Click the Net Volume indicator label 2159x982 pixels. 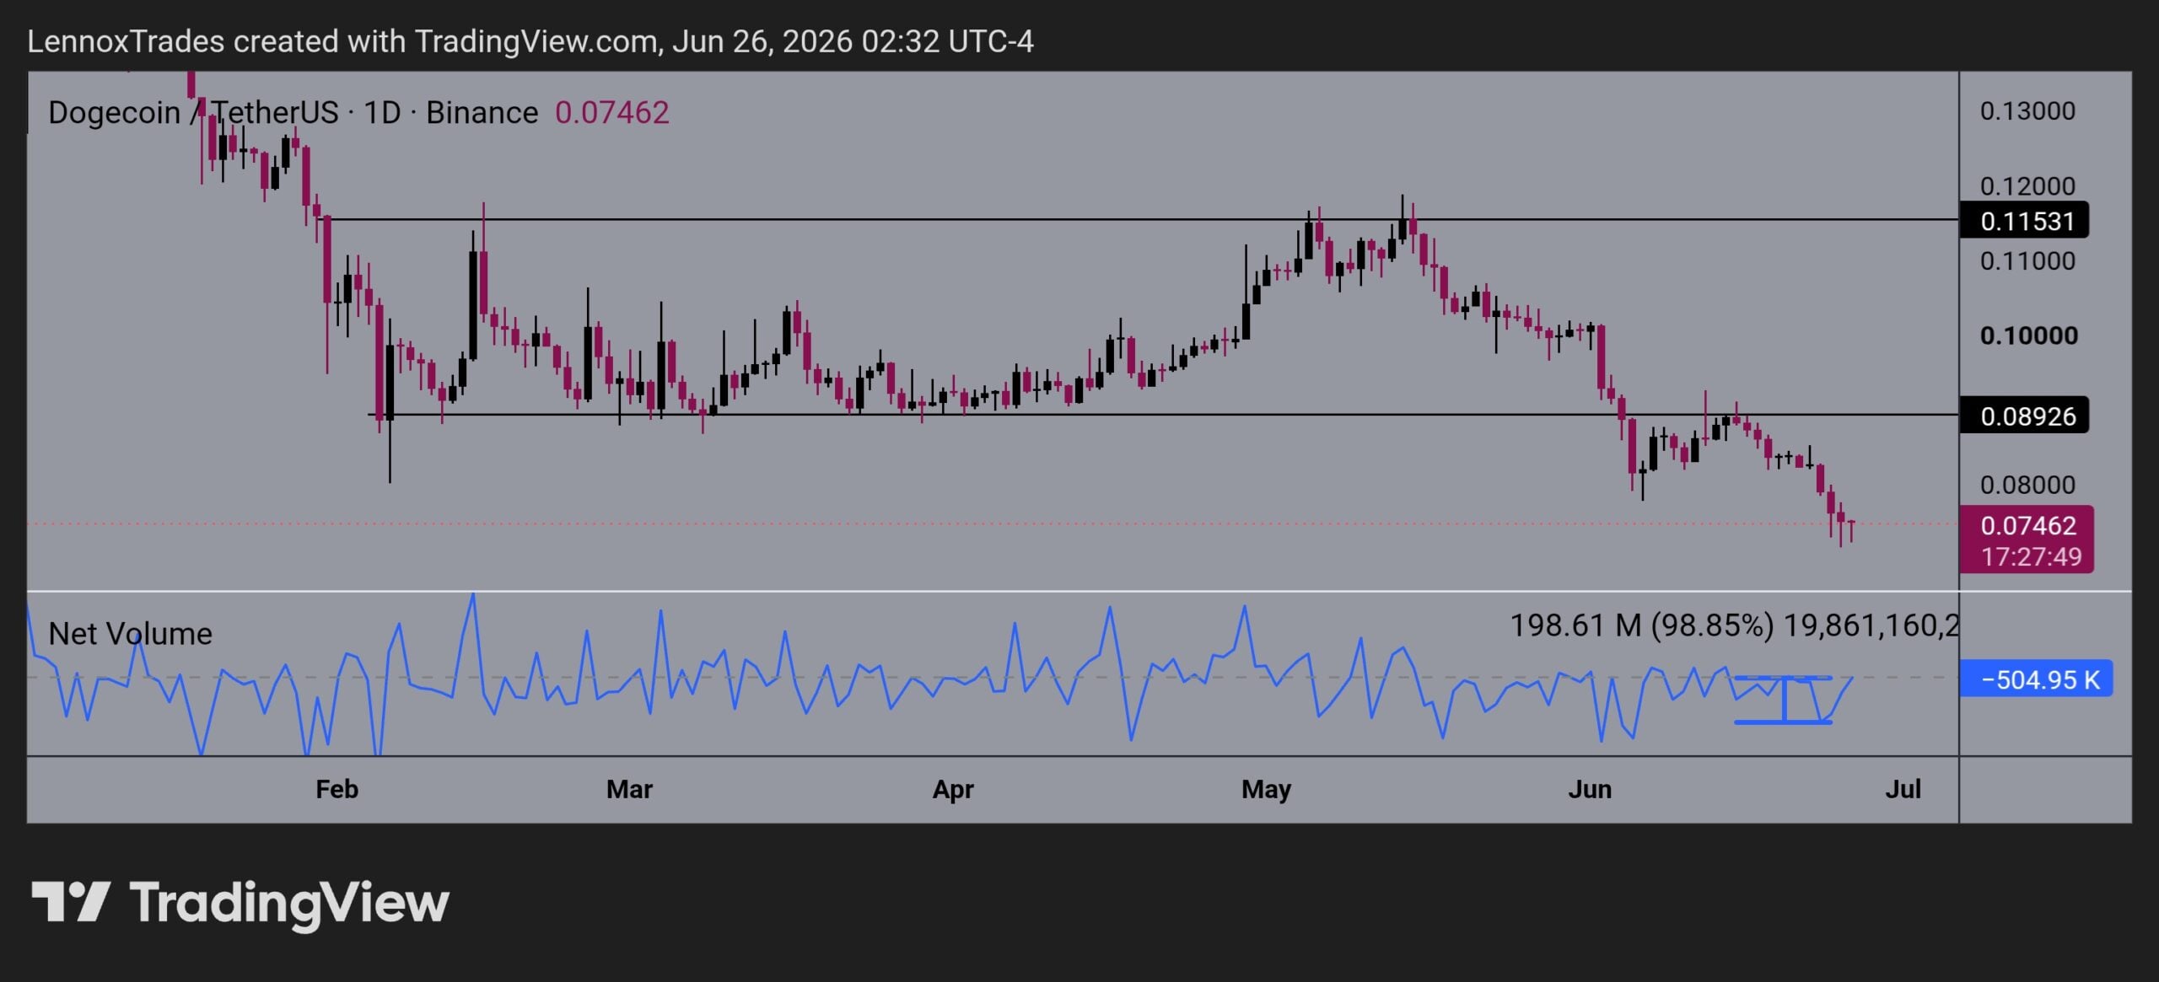[131, 633]
